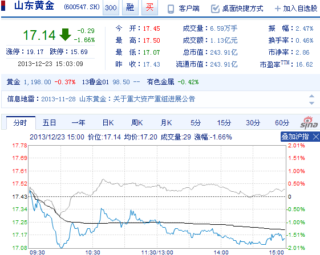Click the 昨收 value 17.43
Viewport: 320px width, 255px height.
[x=151, y=64]
